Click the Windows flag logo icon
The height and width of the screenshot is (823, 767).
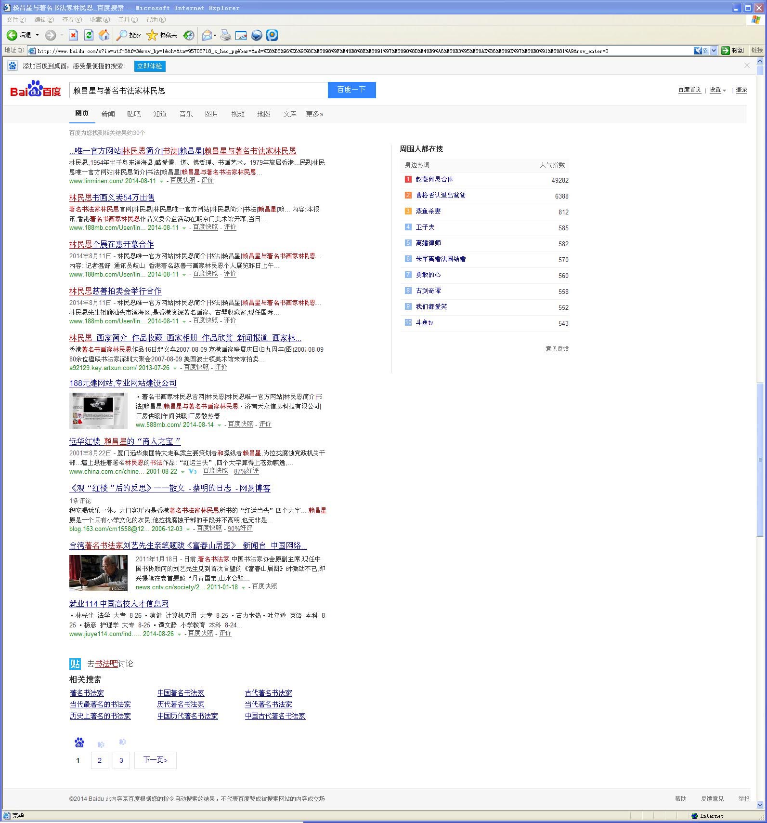click(x=756, y=20)
